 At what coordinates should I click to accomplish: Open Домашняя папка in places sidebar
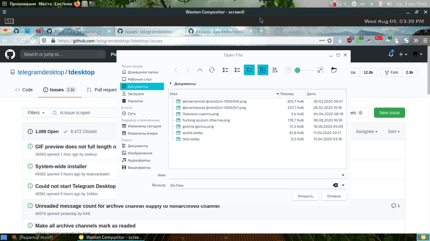point(142,72)
